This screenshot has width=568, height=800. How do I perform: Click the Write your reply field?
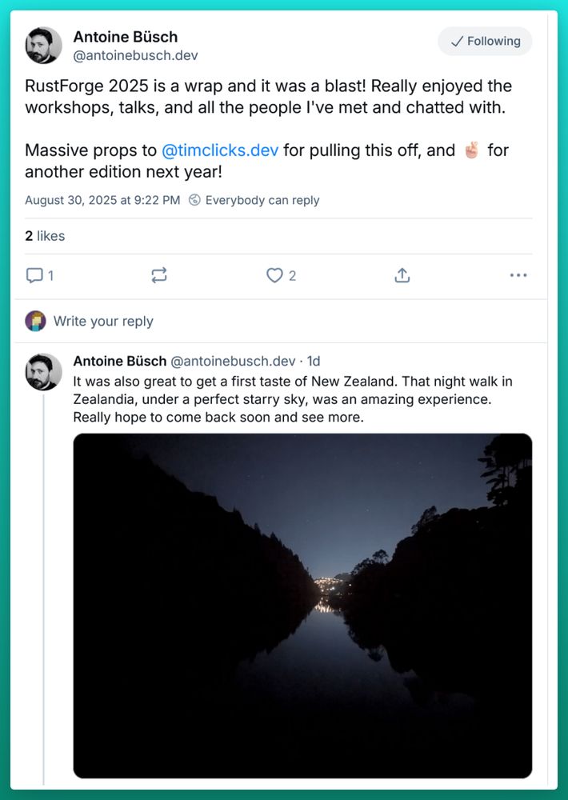104,322
